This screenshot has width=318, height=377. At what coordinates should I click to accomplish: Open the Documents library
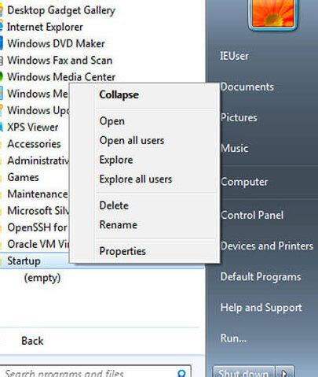coord(247,87)
